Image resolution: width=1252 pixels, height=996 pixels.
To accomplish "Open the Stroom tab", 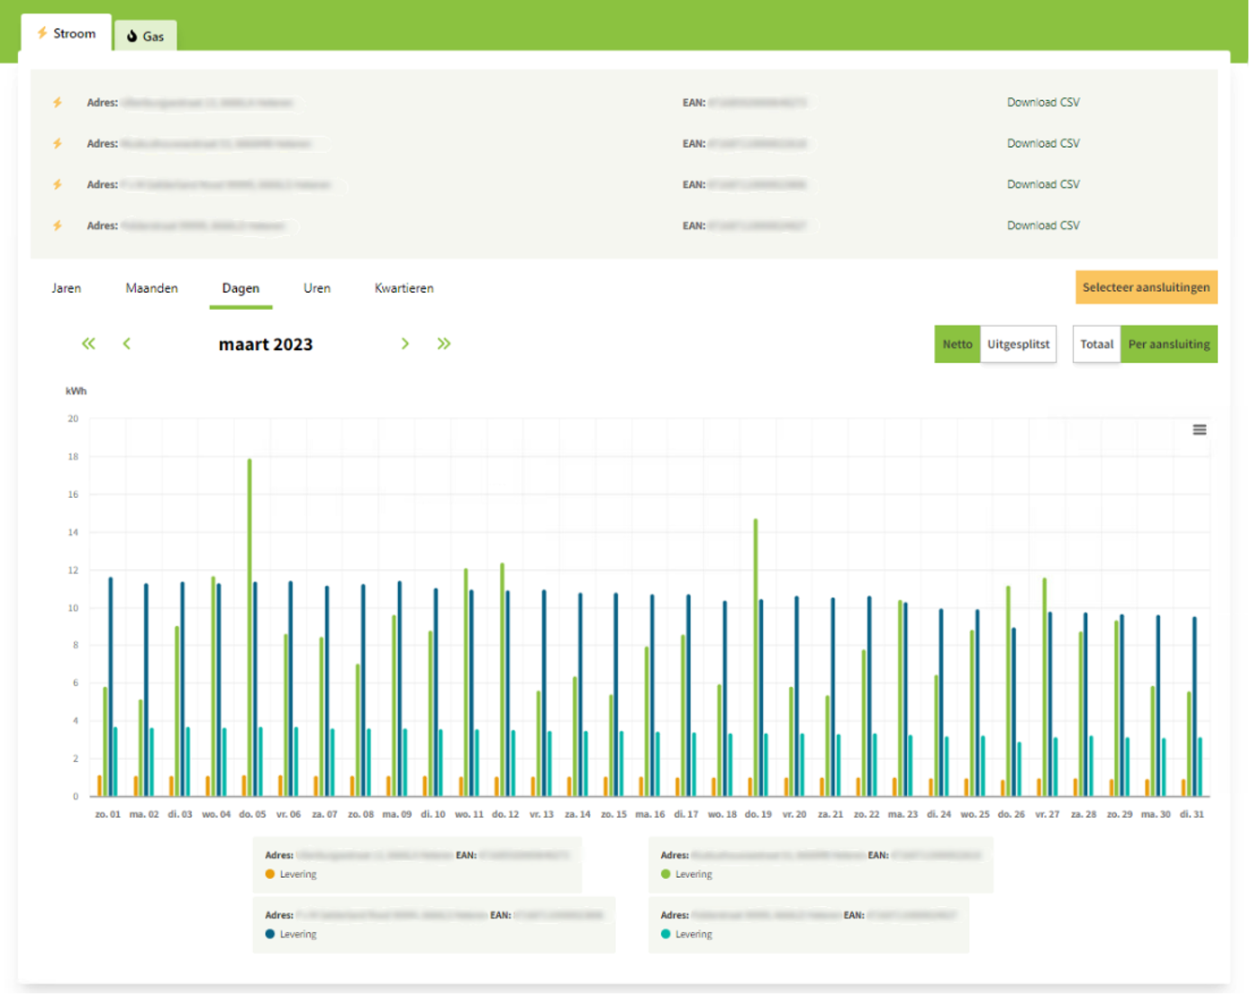I will coord(67,33).
